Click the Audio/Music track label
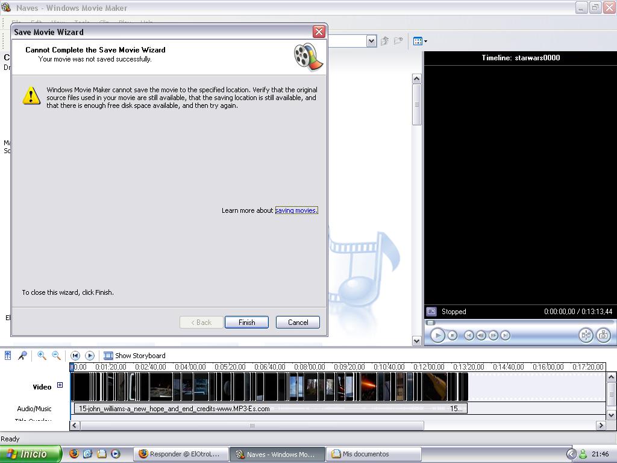The height and width of the screenshot is (463, 617). pyautogui.click(x=34, y=409)
